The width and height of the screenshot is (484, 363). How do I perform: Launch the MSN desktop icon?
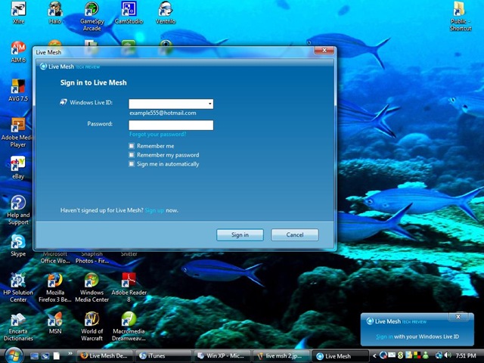(55, 323)
